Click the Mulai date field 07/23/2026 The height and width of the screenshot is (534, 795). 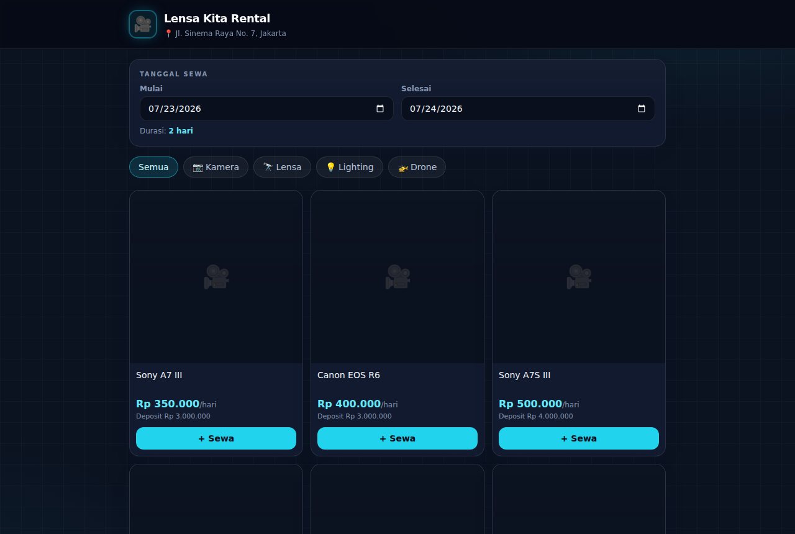[266, 109]
